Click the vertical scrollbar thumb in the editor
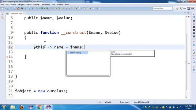The image size is (196, 110). (186, 62)
